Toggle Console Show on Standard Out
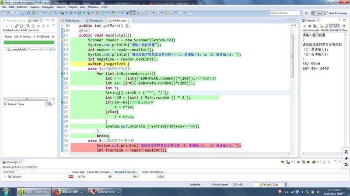 point(332,26)
